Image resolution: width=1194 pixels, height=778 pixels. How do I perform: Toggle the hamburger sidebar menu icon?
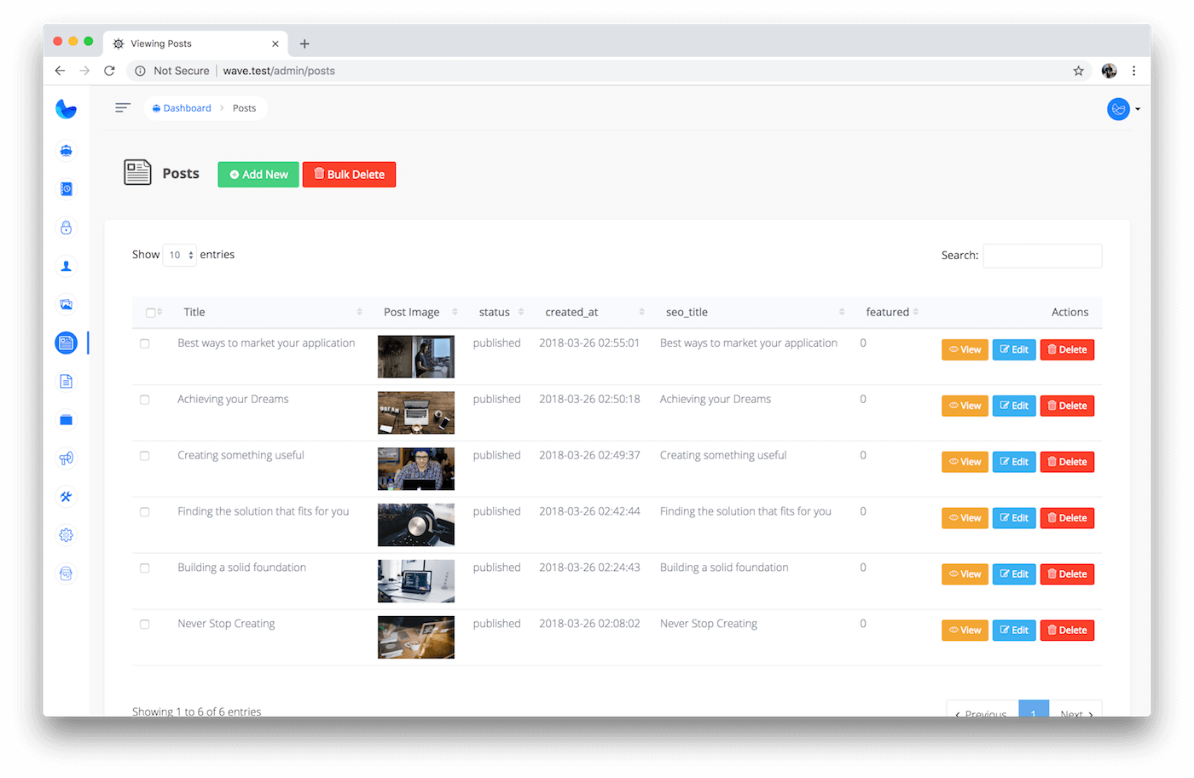(123, 108)
